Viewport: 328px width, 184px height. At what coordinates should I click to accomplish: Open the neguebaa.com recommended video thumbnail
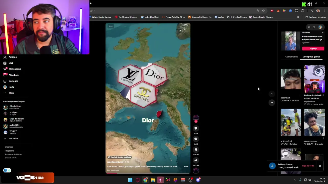pyautogui.click(x=314, y=122)
